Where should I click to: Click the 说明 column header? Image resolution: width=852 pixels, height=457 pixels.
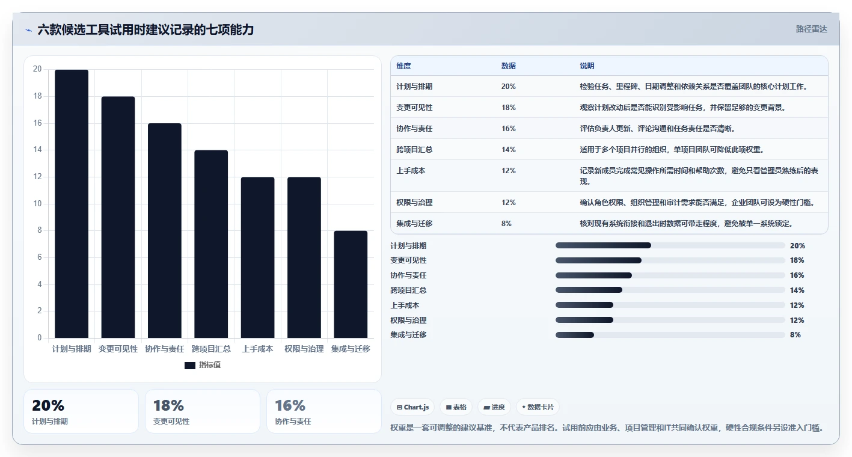point(587,66)
